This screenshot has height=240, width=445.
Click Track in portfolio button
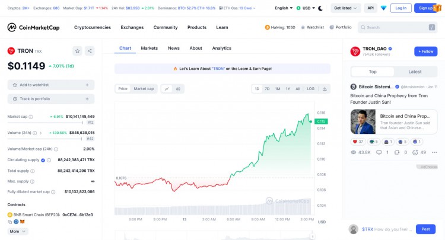51,99
